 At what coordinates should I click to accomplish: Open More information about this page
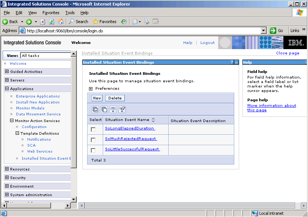coord(272,108)
